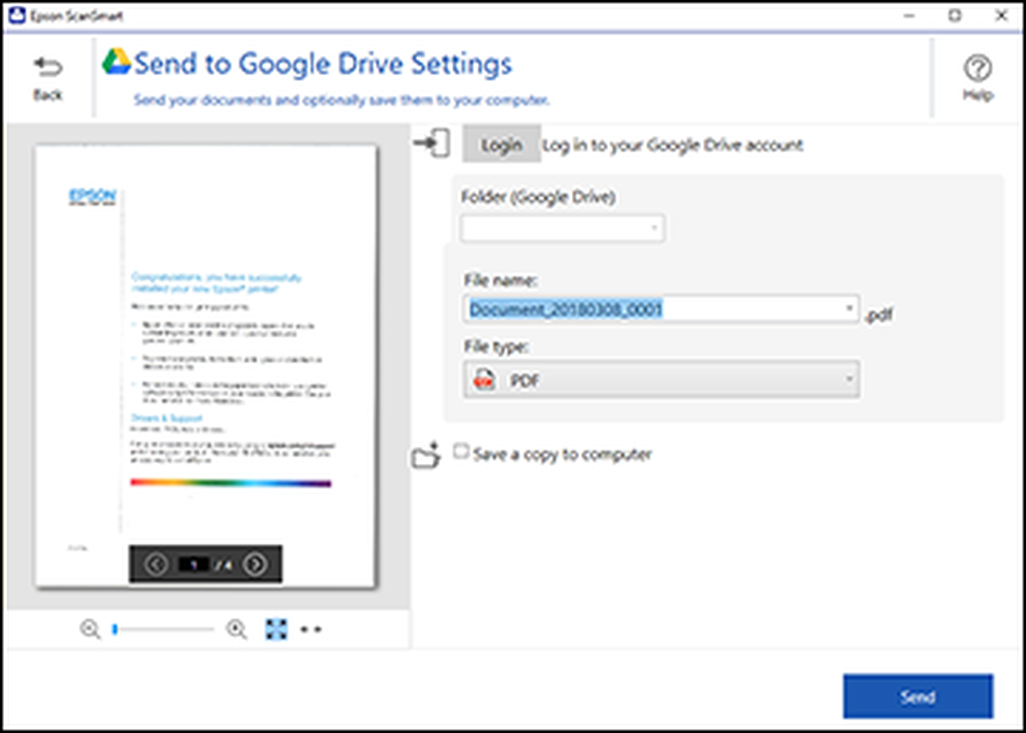Click the PDF file type icon

coord(484,379)
